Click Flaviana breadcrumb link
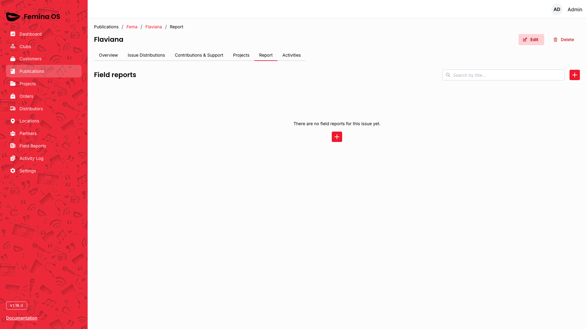 tap(154, 27)
